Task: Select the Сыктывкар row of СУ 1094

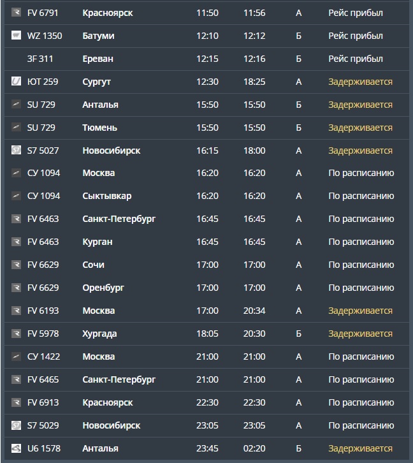Action: point(207,196)
